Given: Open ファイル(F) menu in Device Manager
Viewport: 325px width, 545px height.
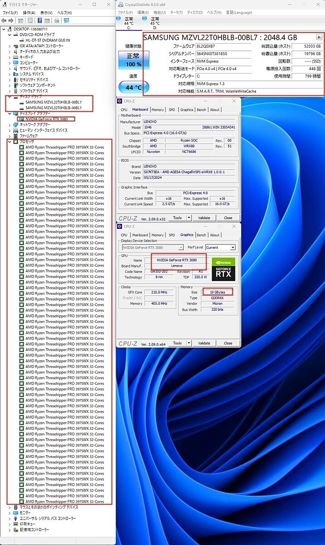Looking at the screenshot, I should (x=10, y=13).
